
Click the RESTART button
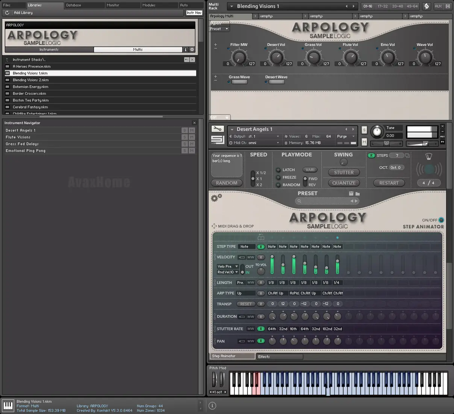[x=389, y=183]
